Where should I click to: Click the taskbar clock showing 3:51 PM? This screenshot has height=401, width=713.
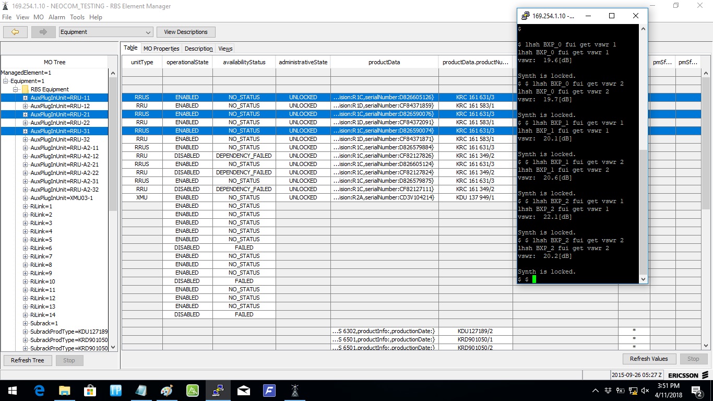[x=669, y=391]
